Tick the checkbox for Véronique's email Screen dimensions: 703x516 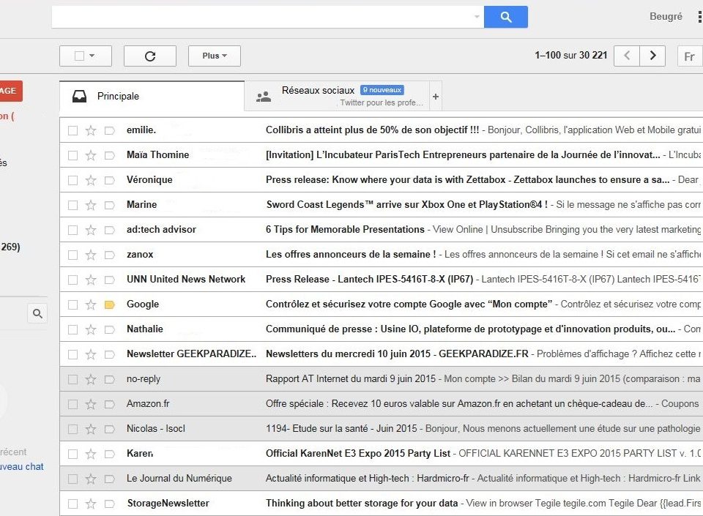[72, 180]
